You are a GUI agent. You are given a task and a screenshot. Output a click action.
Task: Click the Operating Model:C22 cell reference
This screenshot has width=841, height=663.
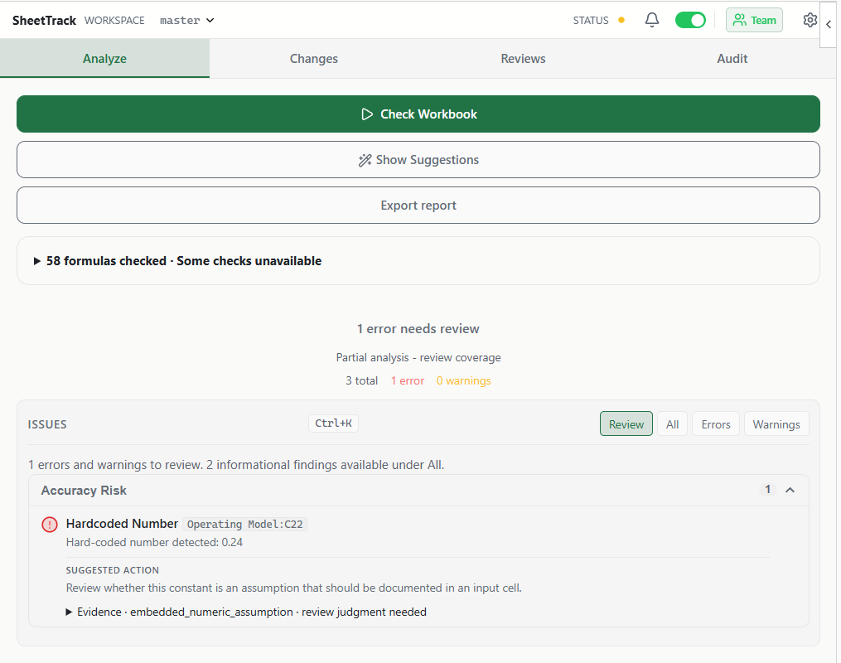[244, 524]
